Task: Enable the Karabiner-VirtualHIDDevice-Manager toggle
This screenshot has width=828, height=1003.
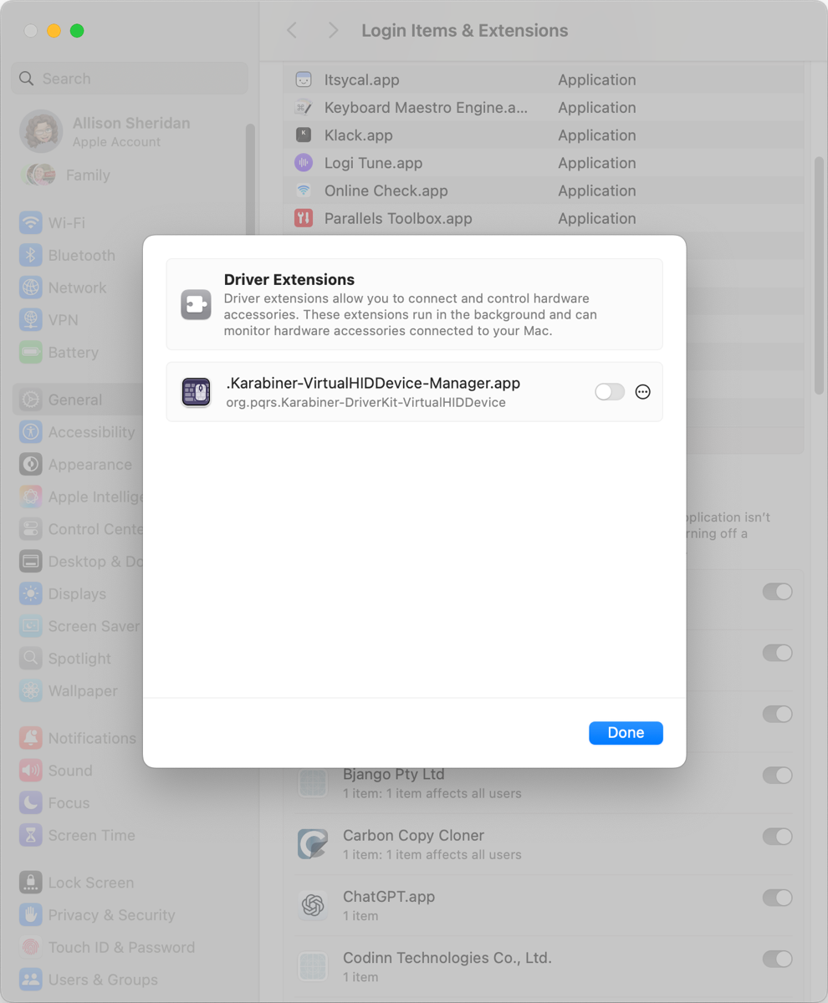Action: coord(611,390)
